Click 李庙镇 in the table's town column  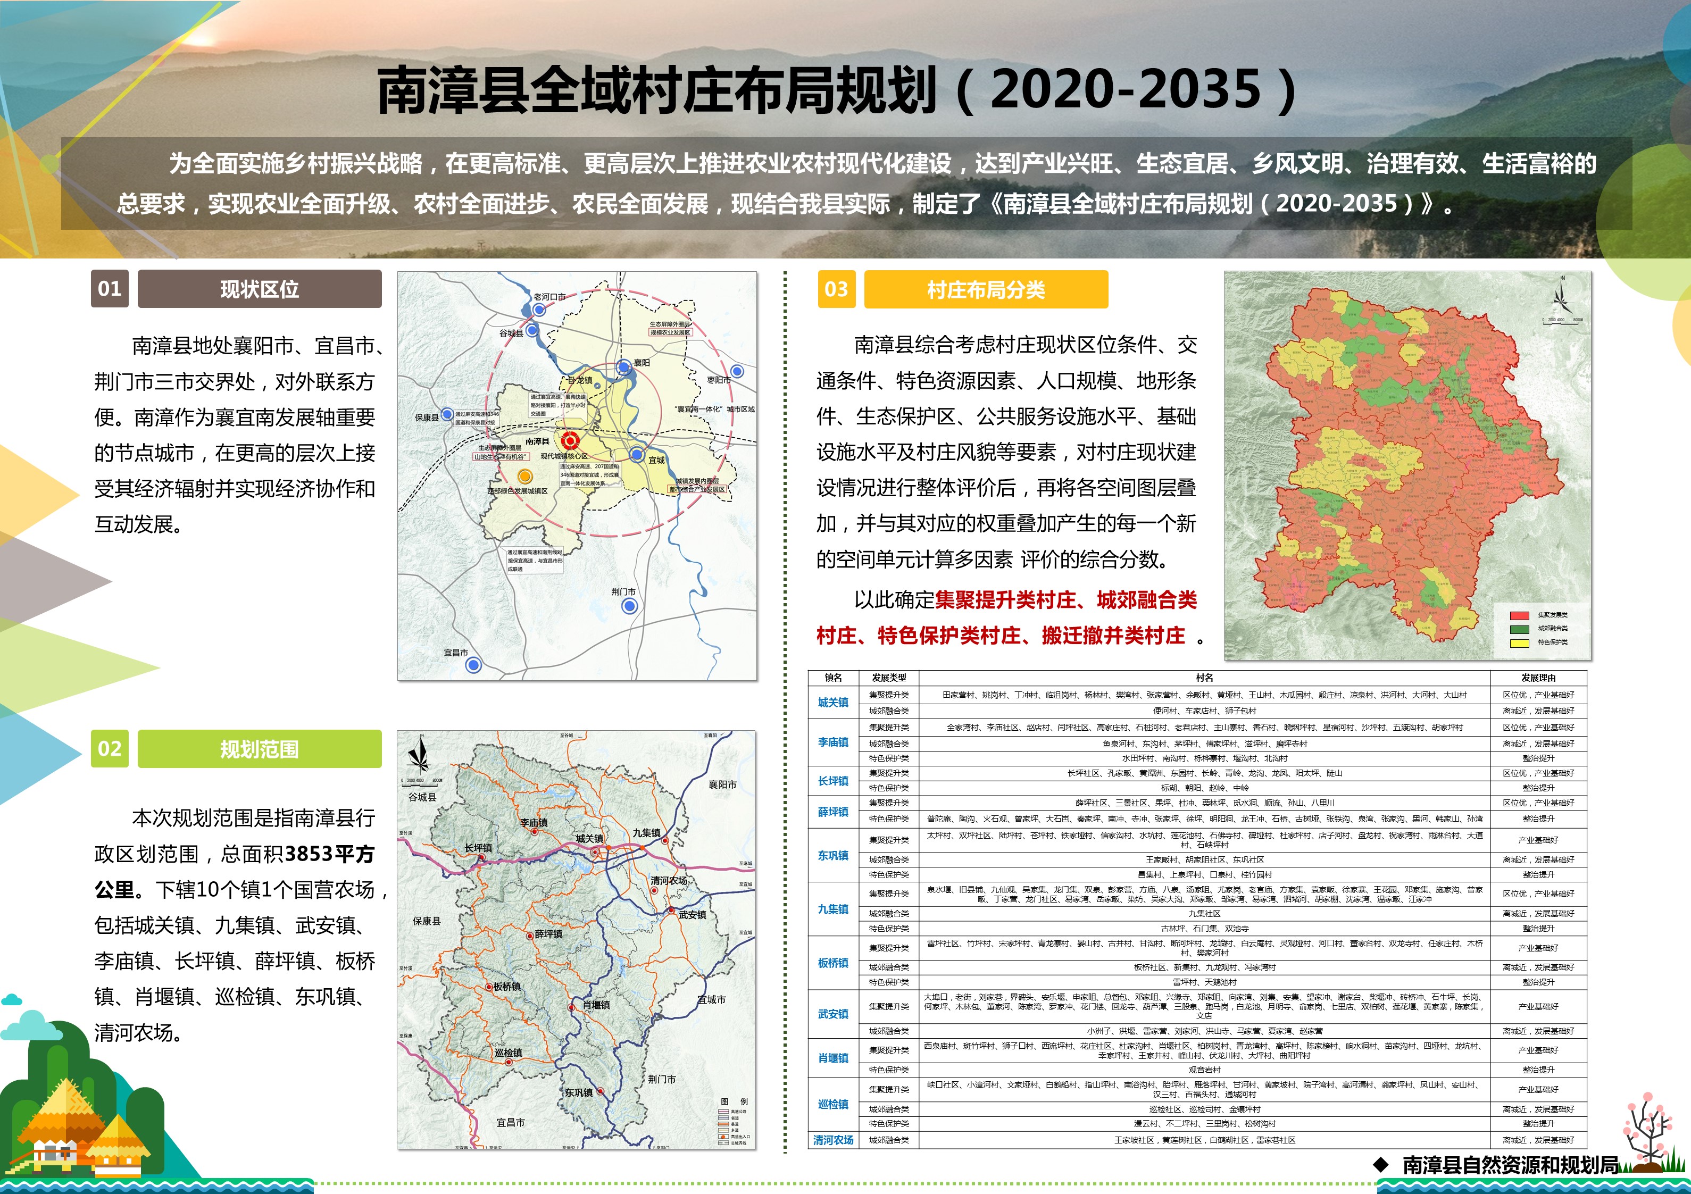click(x=833, y=742)
